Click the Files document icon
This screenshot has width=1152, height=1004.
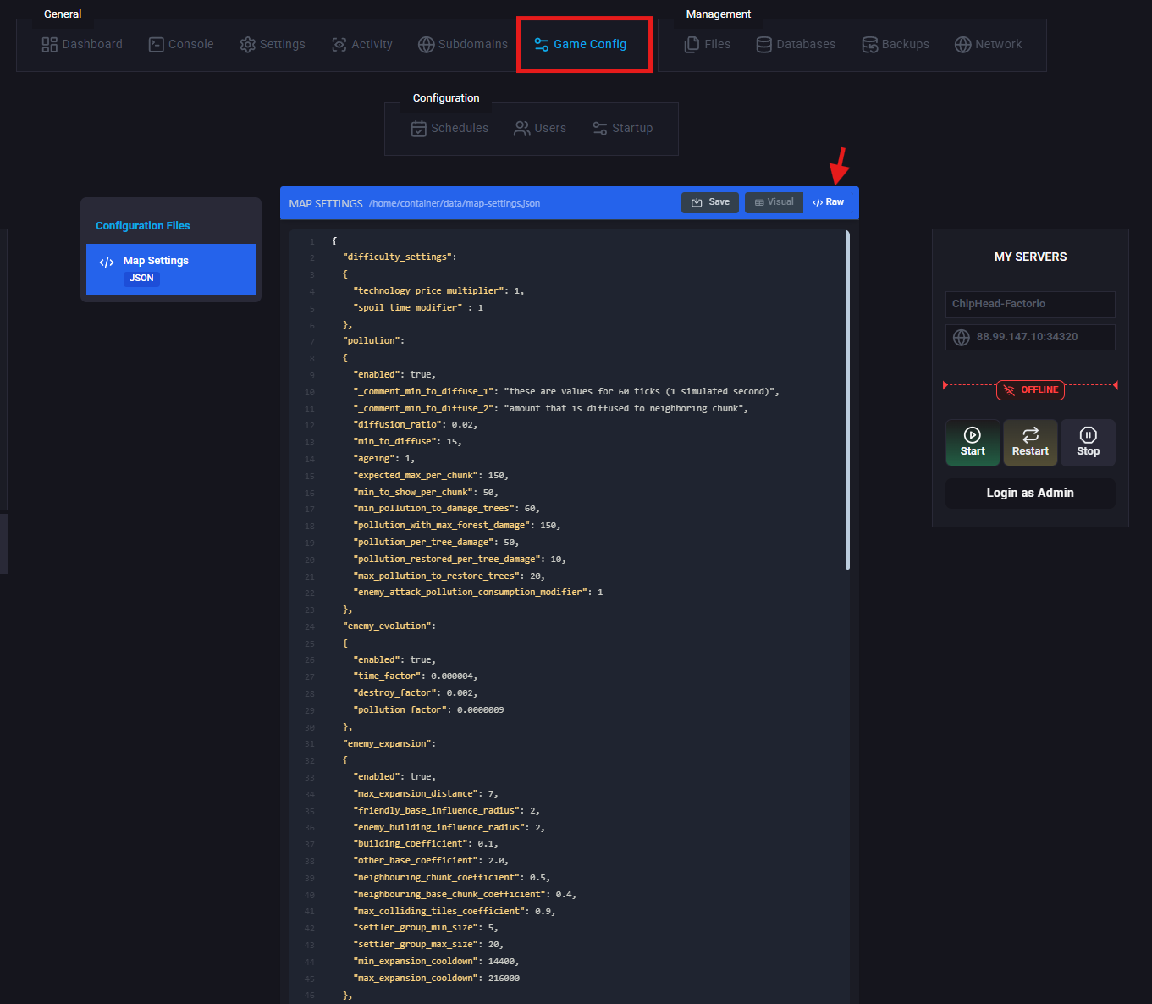pyautogui.click(x=692, y=44)
